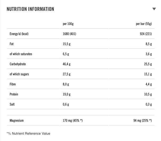Click the Nutrient Reference Value footnote
The width and height of the screenshot is (161, 141).
28,133
